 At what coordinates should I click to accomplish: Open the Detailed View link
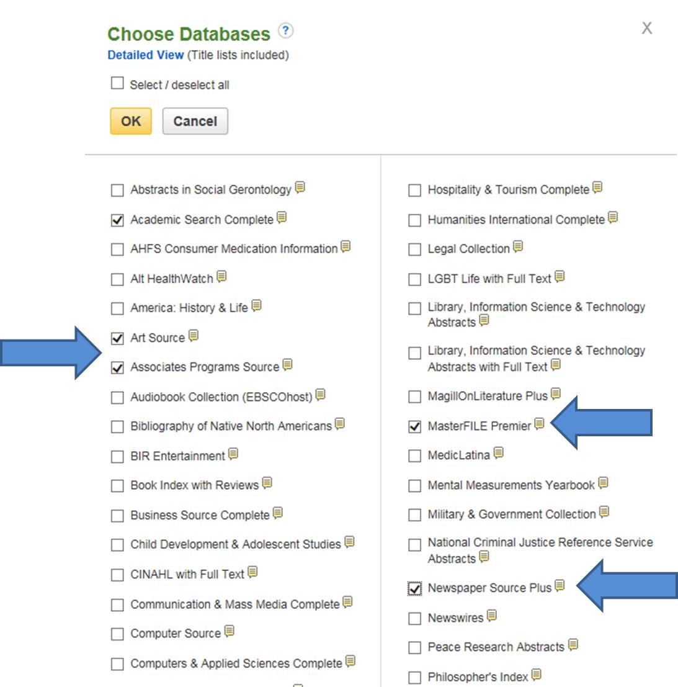tap(145, 55)
